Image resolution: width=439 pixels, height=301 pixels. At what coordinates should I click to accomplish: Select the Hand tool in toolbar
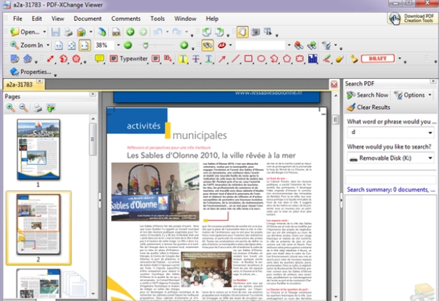point(242,32)
